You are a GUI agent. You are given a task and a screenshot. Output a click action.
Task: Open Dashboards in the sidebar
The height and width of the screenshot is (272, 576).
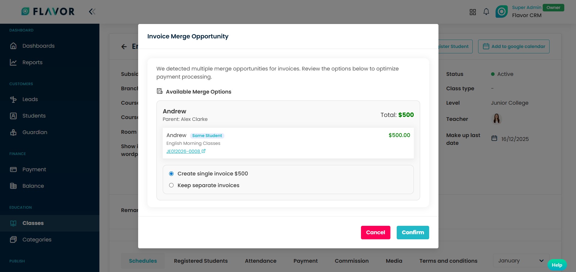38,46
